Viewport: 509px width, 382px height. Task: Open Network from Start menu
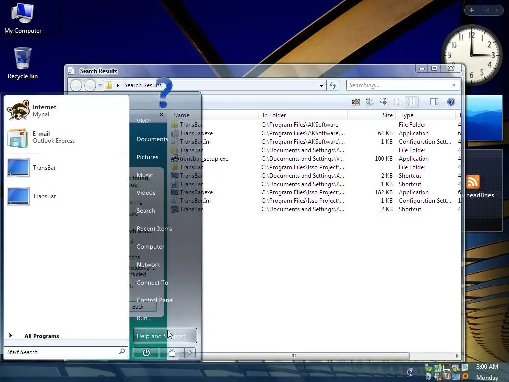point(148,265)
